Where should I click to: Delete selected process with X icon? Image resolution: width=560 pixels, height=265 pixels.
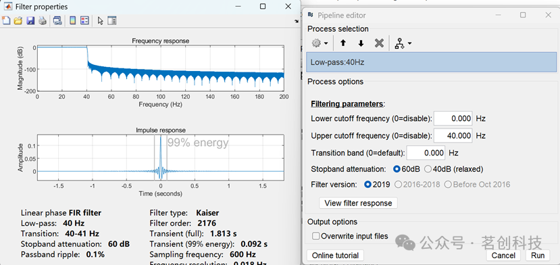(379, 43)
